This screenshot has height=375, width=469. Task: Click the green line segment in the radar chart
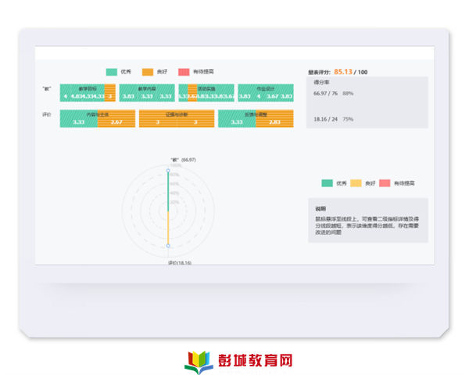pyautogui.click(x=168, y=192)
